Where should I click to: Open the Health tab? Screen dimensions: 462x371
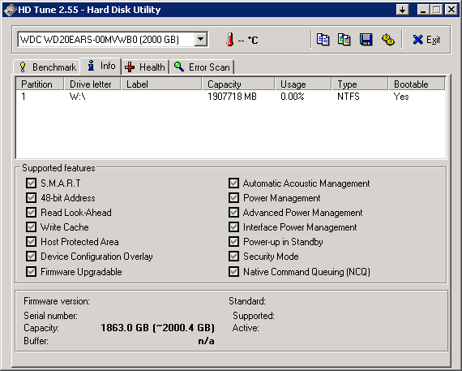pos(145,67)
